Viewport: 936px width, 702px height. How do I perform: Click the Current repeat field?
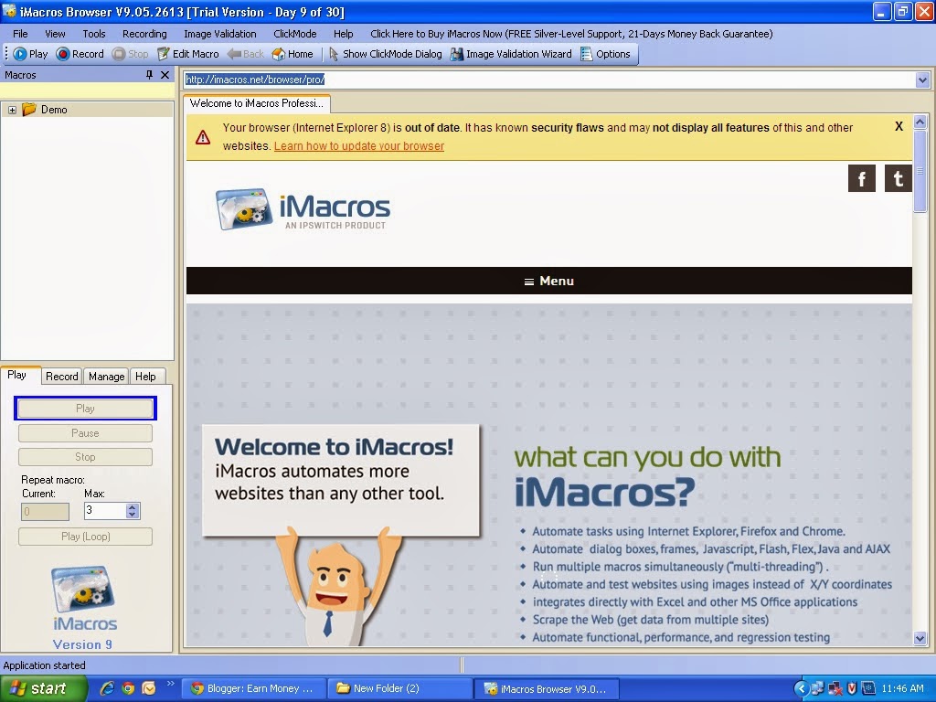point(46,512)
